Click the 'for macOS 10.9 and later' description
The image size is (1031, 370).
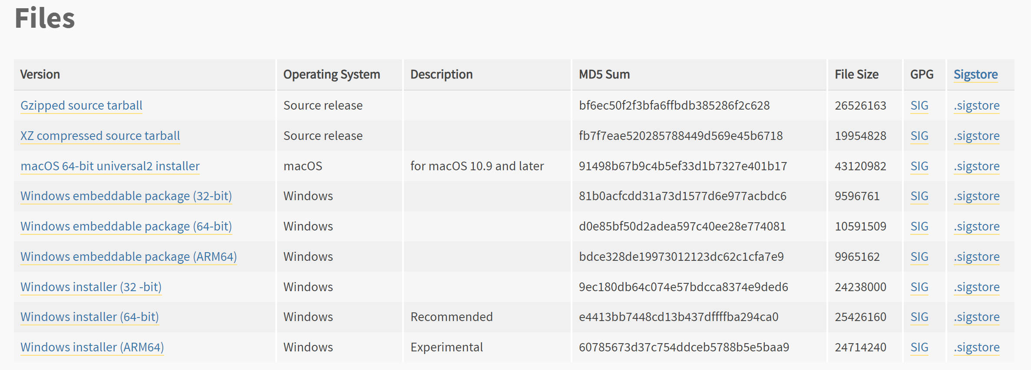(477, 166)
